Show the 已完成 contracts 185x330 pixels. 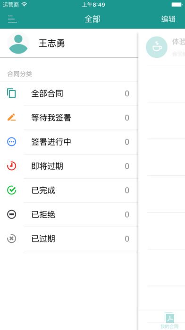[69, 190]
